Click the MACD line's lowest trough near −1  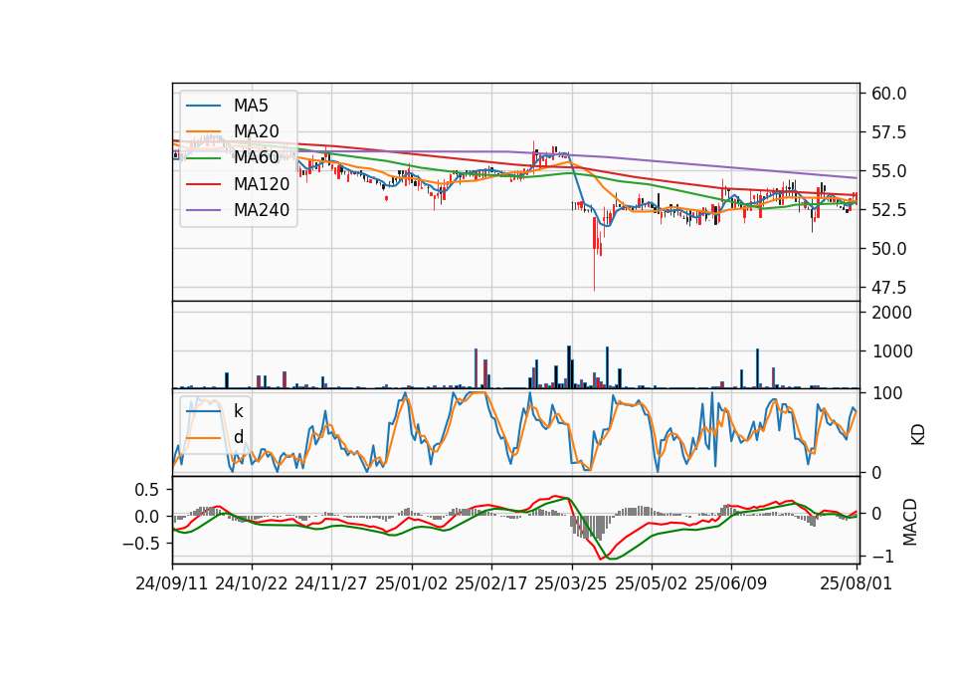coord(601,558)
